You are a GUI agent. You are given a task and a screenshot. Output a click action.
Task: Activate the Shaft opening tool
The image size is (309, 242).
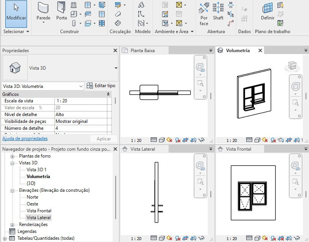(218, 11)
